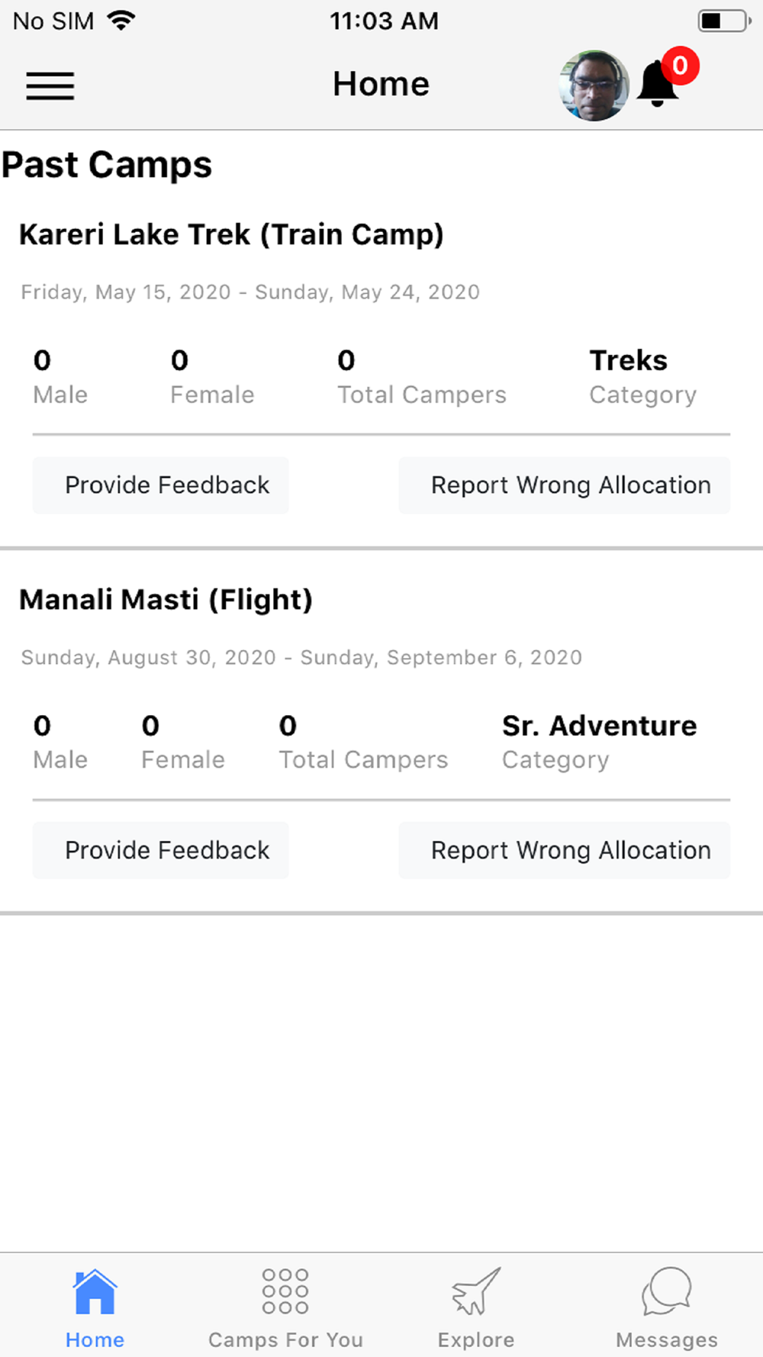Open Manali Masti (Flight) camp title
The image size is (763, 1357).
[166, 600]
